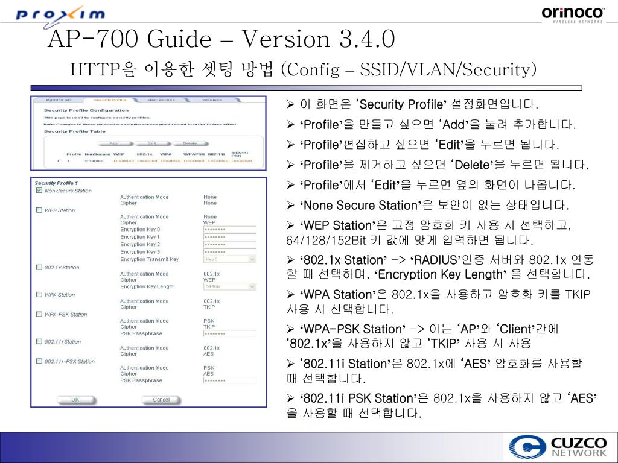The image size is (618, 463).
Task: Click the Edit profile button
Action: click(x=151, y=143)
